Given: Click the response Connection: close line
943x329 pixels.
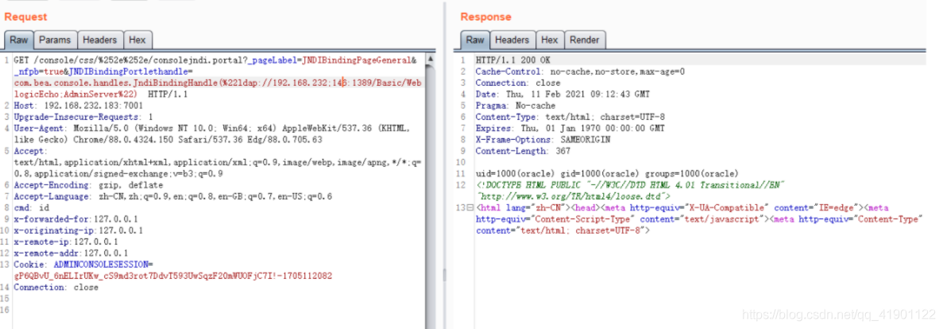Looking at the screenshot, I should (518, 83).
